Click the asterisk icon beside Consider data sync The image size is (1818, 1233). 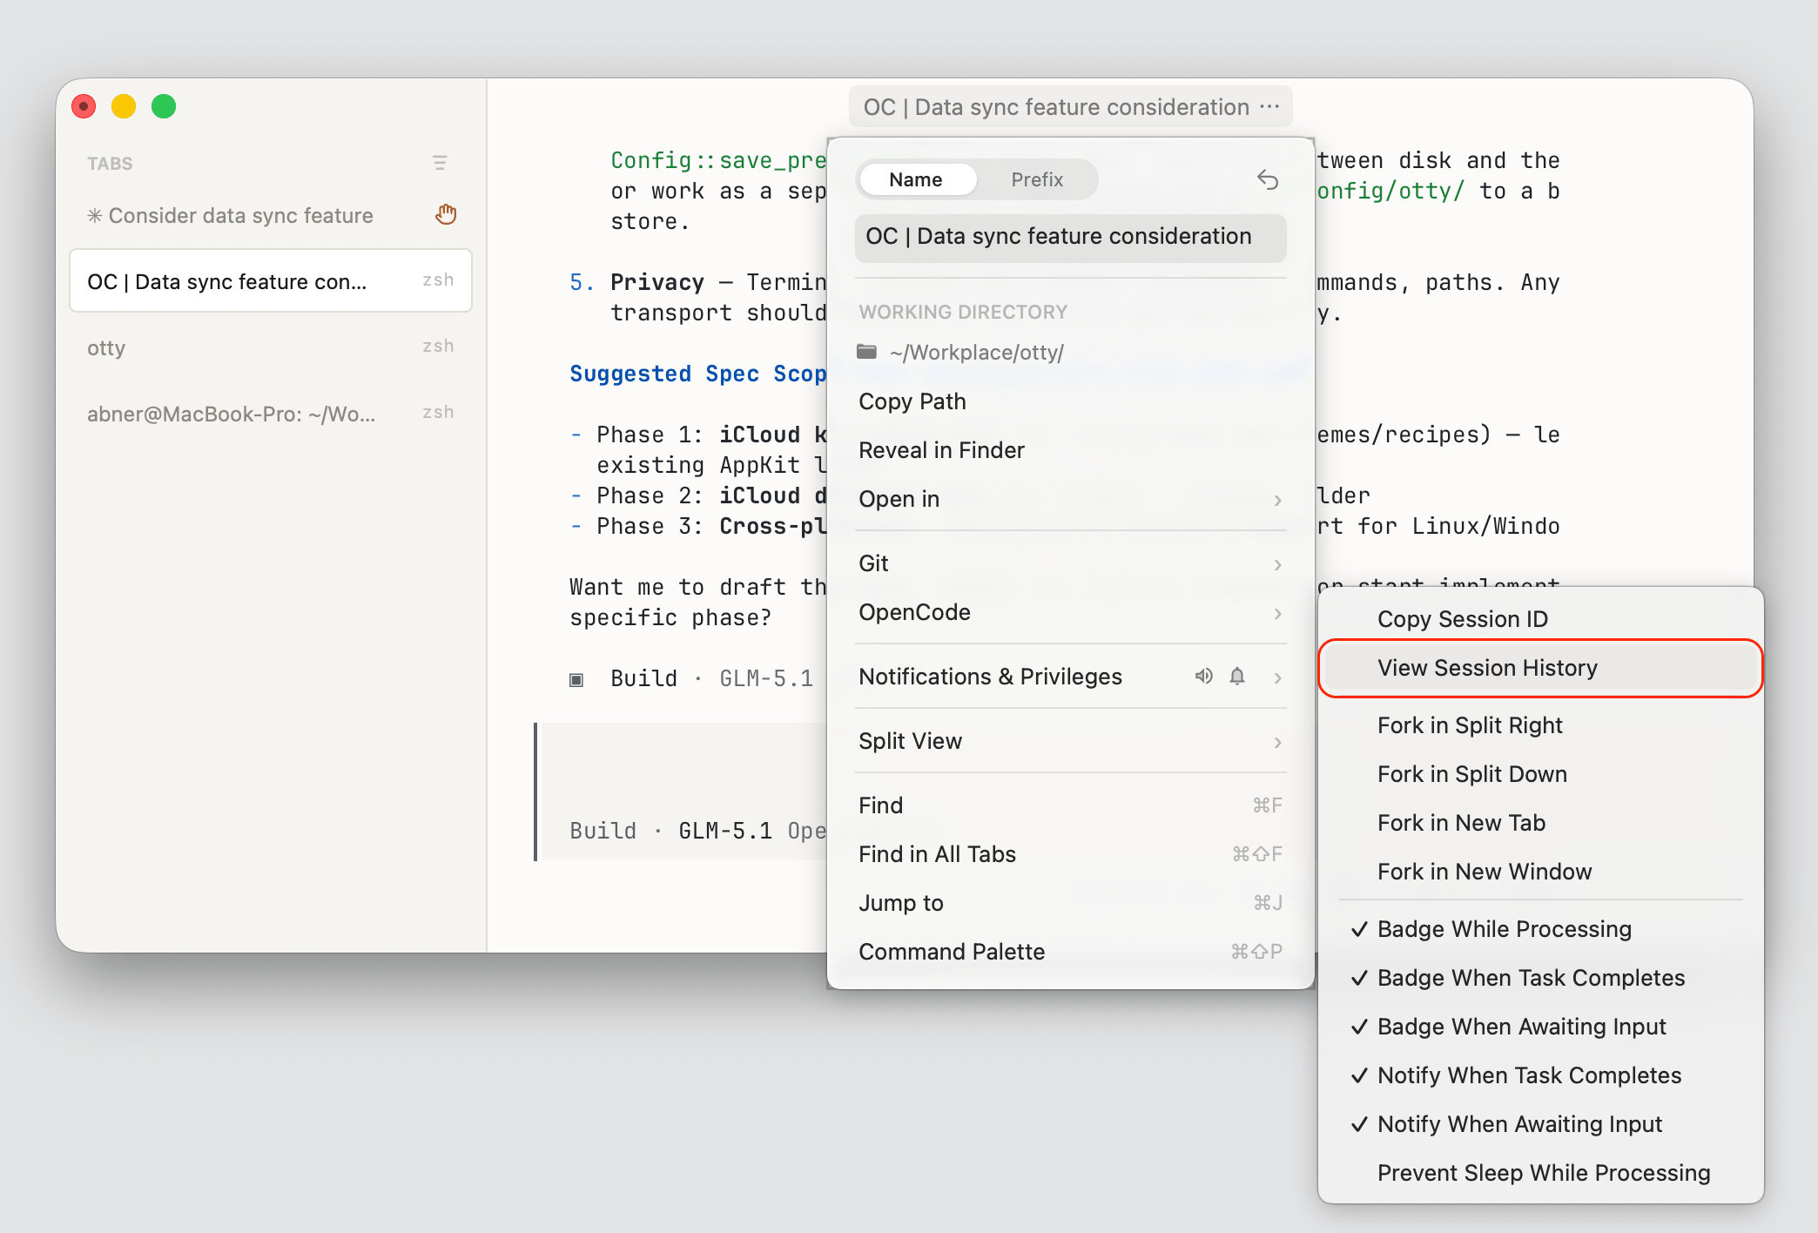point(95,215)
